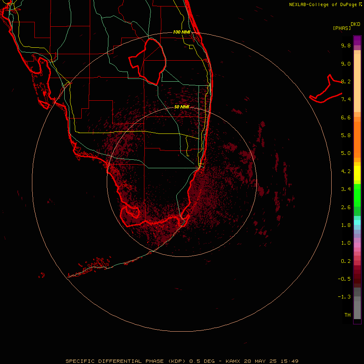Click the purple top segment of the color bar
This screenshot has width=364, height=364.
[357, 40]
